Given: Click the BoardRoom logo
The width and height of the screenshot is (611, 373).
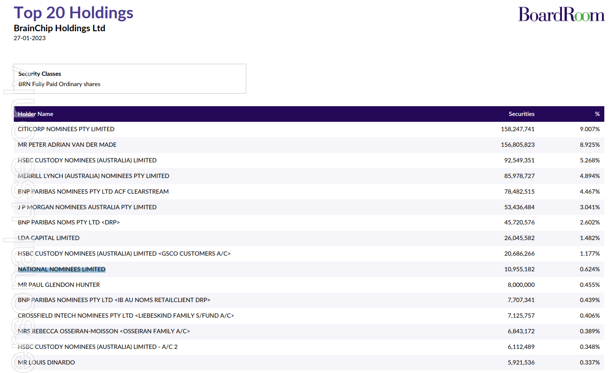Looking at the screenshot, I should (561, 14).
